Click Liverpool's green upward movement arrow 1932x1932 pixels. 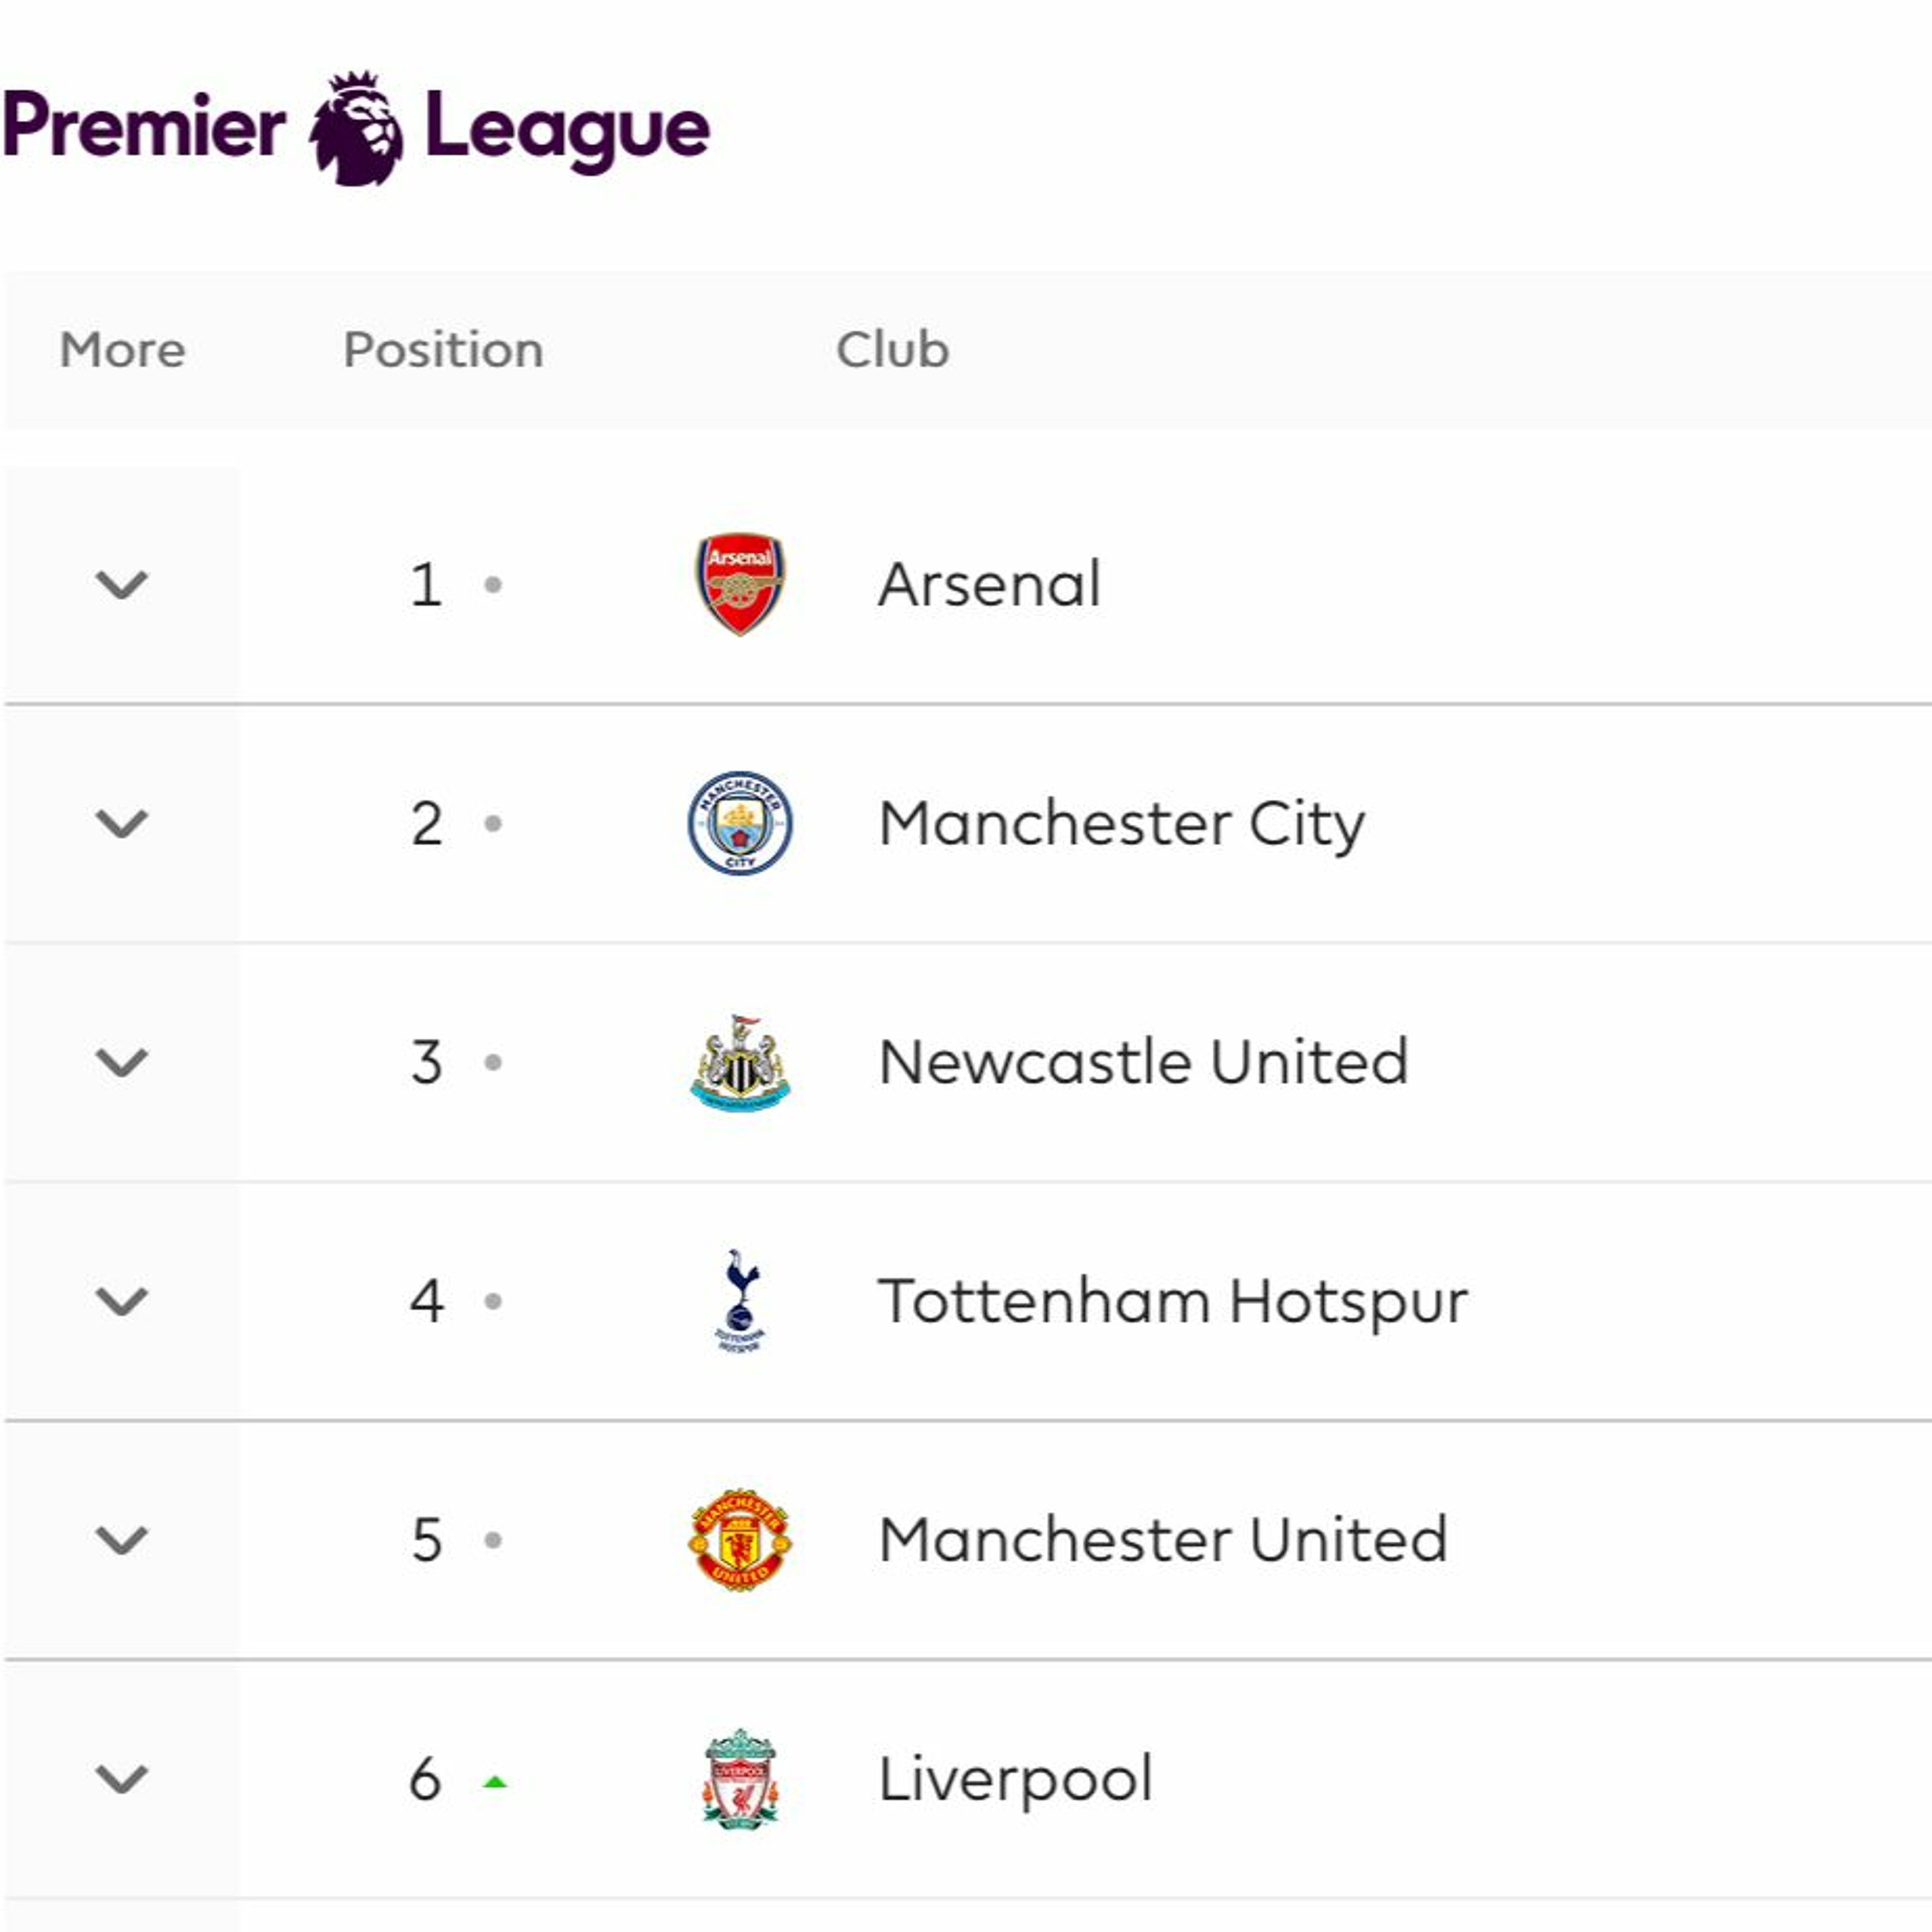[494, 1781]
